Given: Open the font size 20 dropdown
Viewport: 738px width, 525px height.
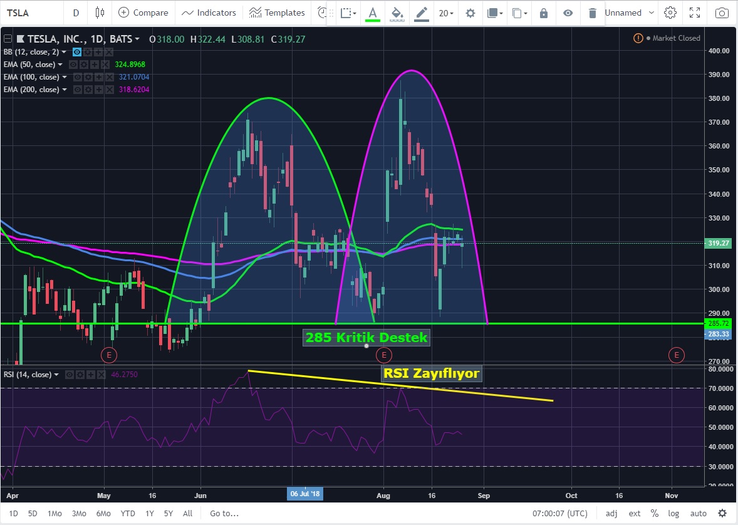Looking at the screenshot, I should (x=446, y=13).
